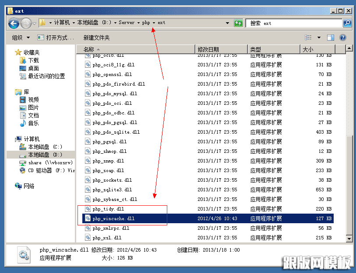The width and height of the screenshot is (356, 273).
Task: Click 新建文件夹 button
Action: coord(96,38)
